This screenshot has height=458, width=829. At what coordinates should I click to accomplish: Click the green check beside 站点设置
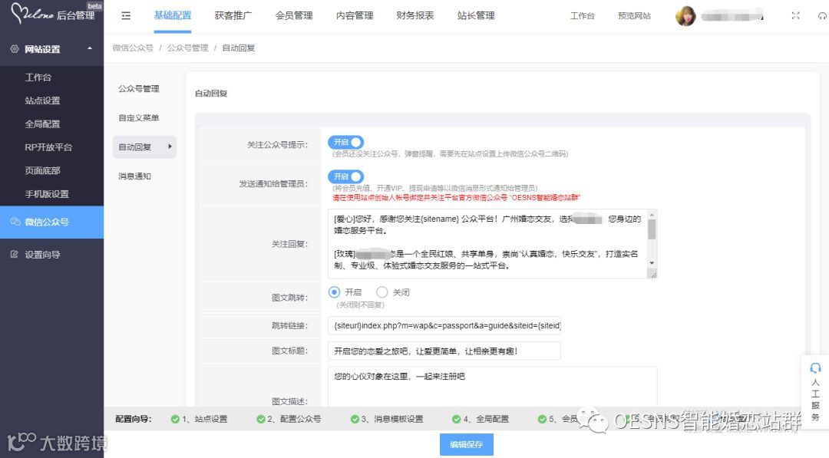175,419
